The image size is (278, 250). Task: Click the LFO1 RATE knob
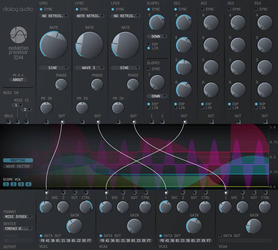click(54, 45)
